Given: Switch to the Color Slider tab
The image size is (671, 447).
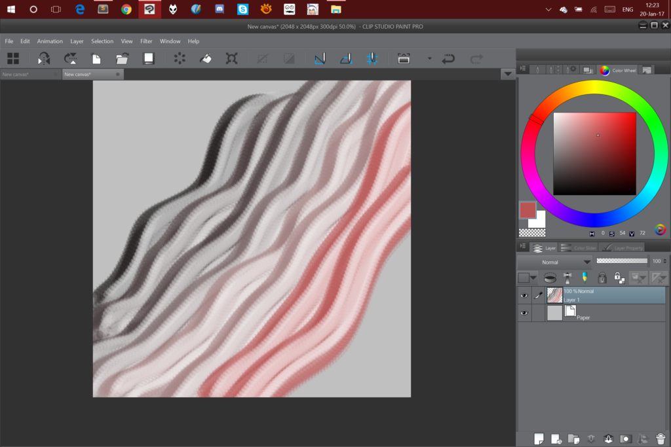Looking at the screenshot, I should click(x=578, y=248).
